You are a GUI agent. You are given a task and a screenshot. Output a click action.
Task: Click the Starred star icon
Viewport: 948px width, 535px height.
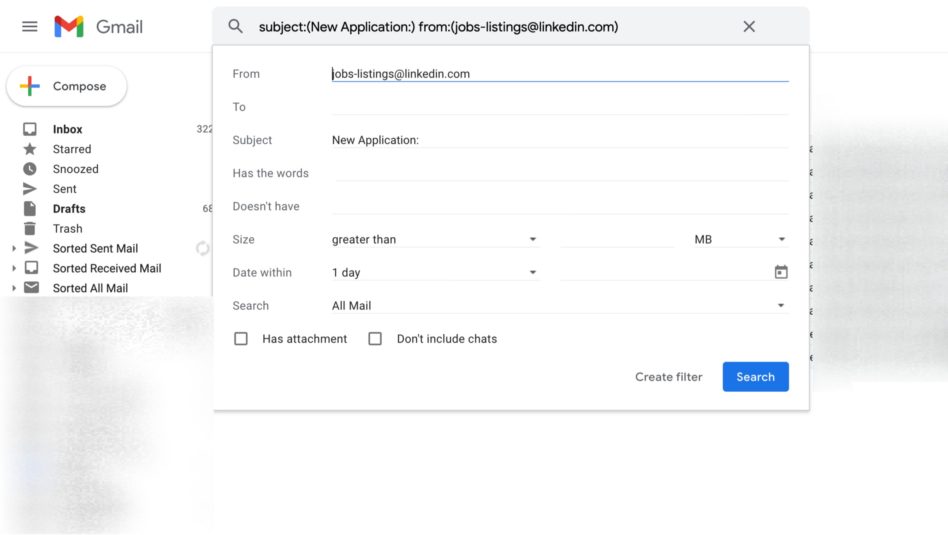pos(30,149)
